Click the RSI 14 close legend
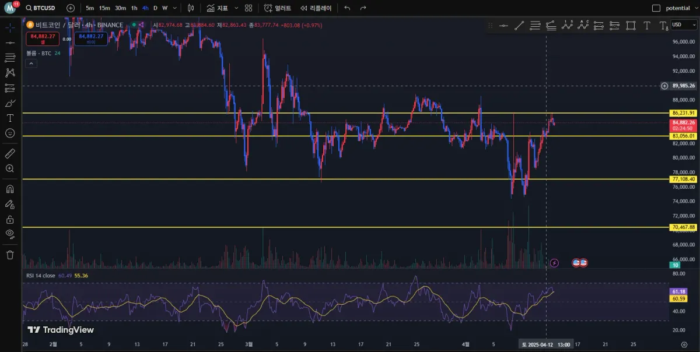700x352 pixels. pyautogui.click(x=41, y=275)
